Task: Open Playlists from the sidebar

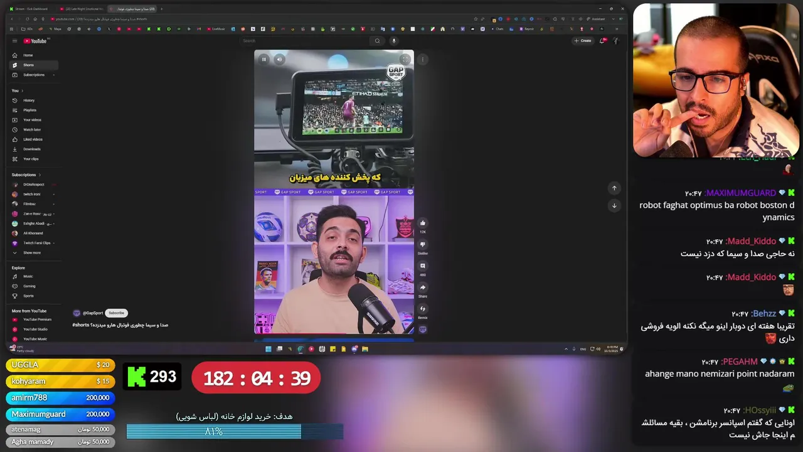Action: point(34,110)
